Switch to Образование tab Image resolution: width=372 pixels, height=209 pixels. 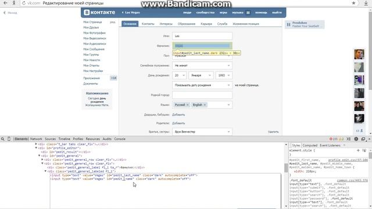pos(187,24)
